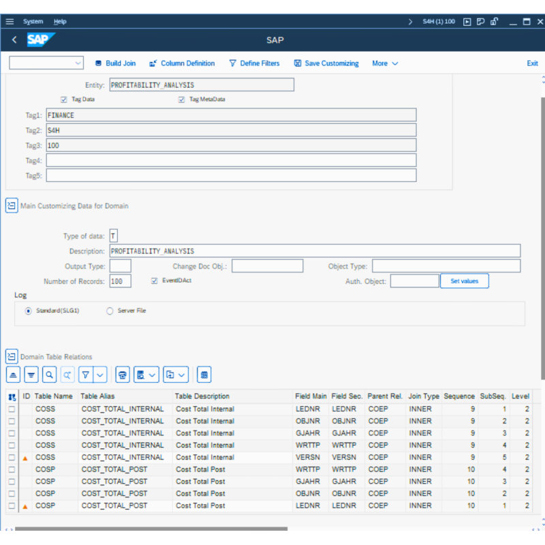Click the Find magnifier icon above the table

[x=49, y=375]
